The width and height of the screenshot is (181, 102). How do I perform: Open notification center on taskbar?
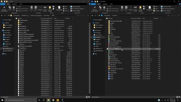click(178, 100)
